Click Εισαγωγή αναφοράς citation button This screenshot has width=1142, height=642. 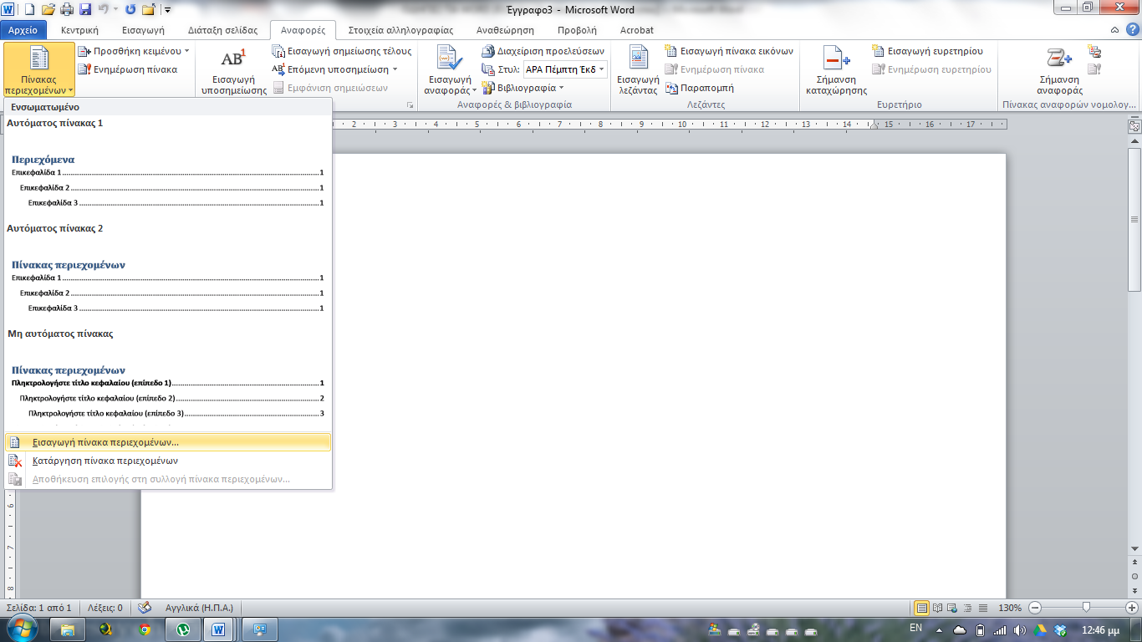[x=451, y=72]
